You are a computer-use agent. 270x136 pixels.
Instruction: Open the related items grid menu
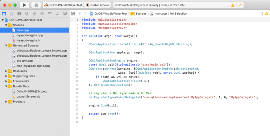click(73, 14)
